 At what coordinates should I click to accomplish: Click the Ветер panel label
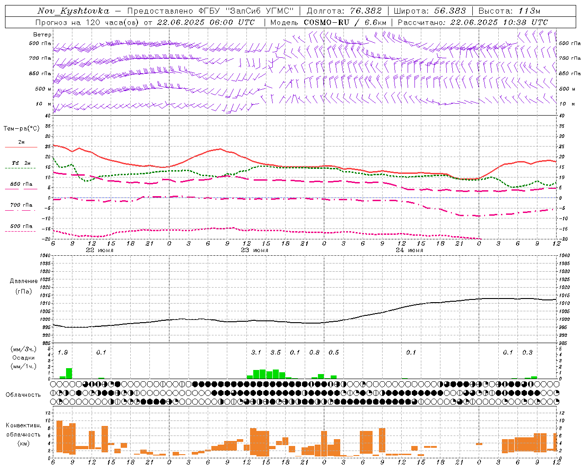(x=42, y=35)
